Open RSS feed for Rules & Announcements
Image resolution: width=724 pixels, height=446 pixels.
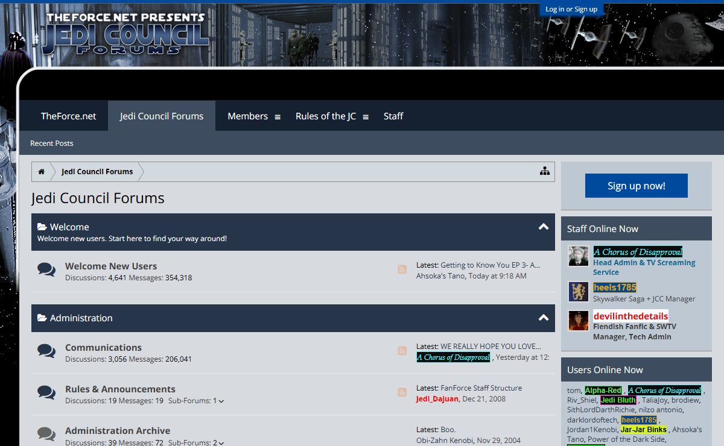402,392
